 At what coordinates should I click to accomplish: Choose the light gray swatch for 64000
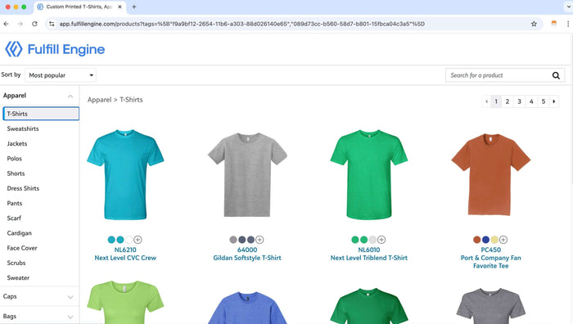(233, 240)
